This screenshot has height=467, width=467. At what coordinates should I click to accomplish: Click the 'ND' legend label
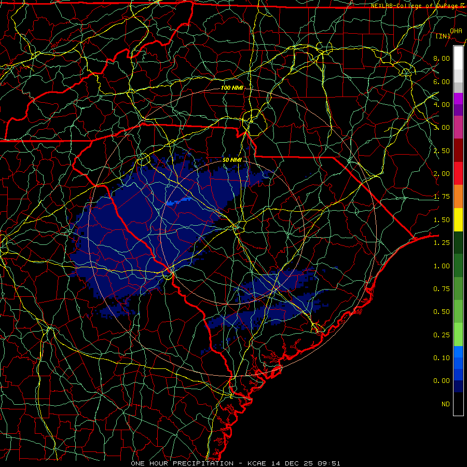pyautogui.click(x=446, y=404)
